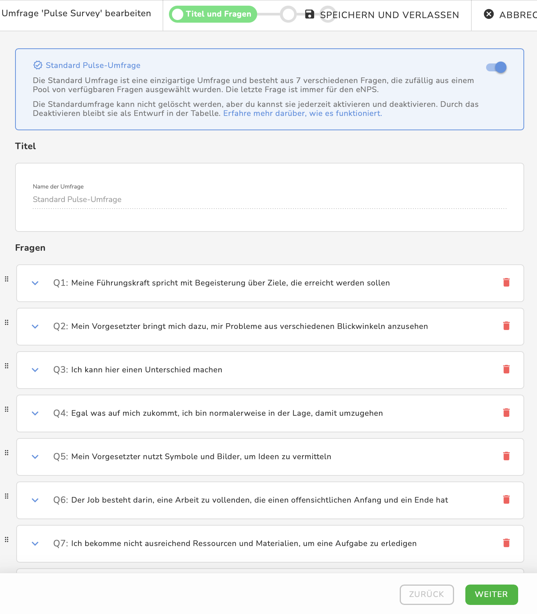Click the drag handle beside Q7
Viewport: 537px width, 614px height.
(6, 540)
